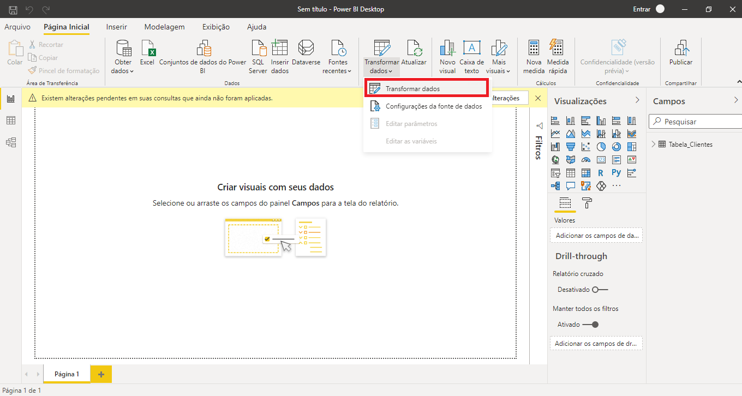Collapse the ribbon with the up chevron
Screen dimensions: 742x396
(x=738, y=82)
